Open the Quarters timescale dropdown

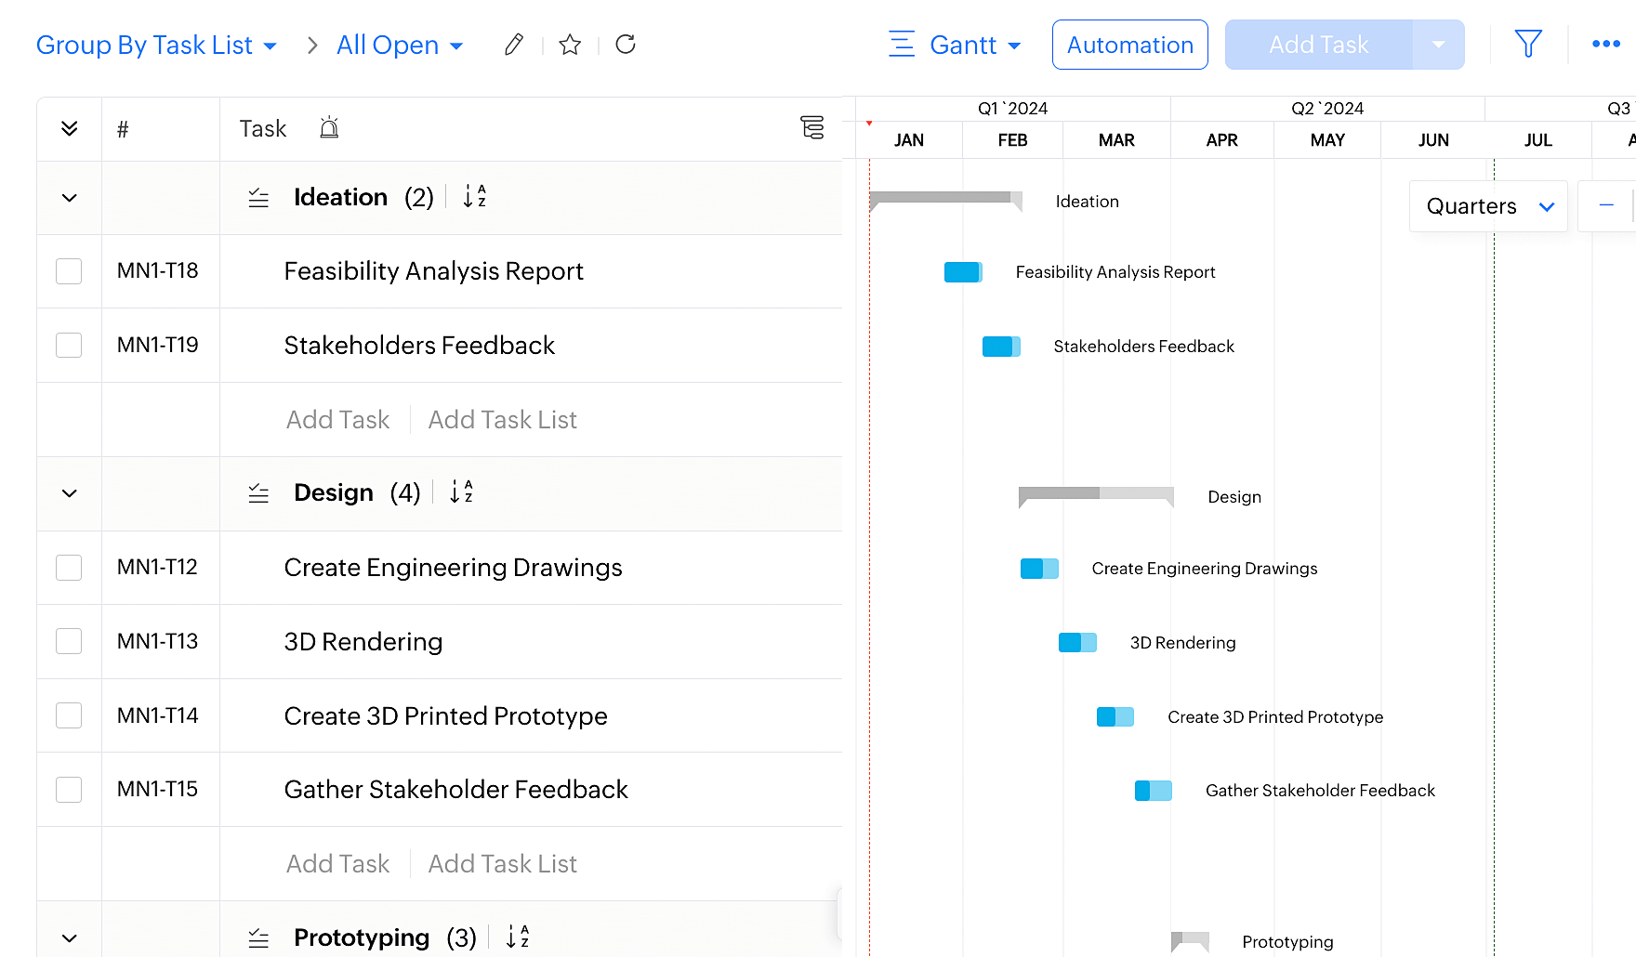pyautogui.click(x=1488, y=206)
